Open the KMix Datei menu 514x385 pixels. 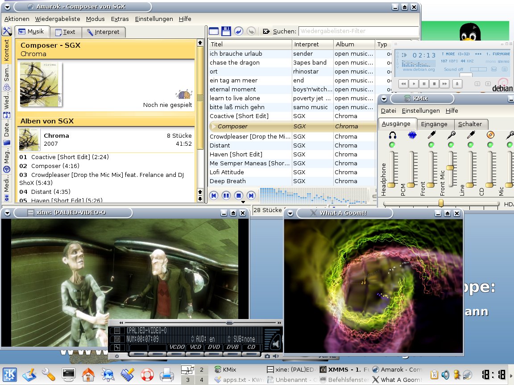389,111
